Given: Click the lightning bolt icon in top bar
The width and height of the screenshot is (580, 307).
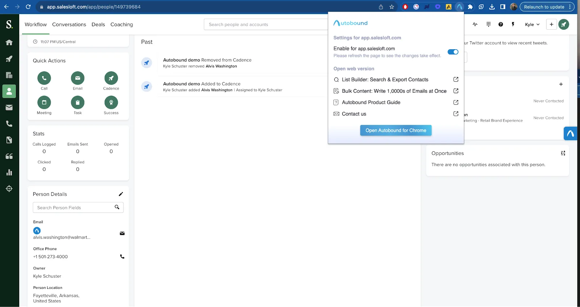Looking at the screenshot, I should [513, 24].
